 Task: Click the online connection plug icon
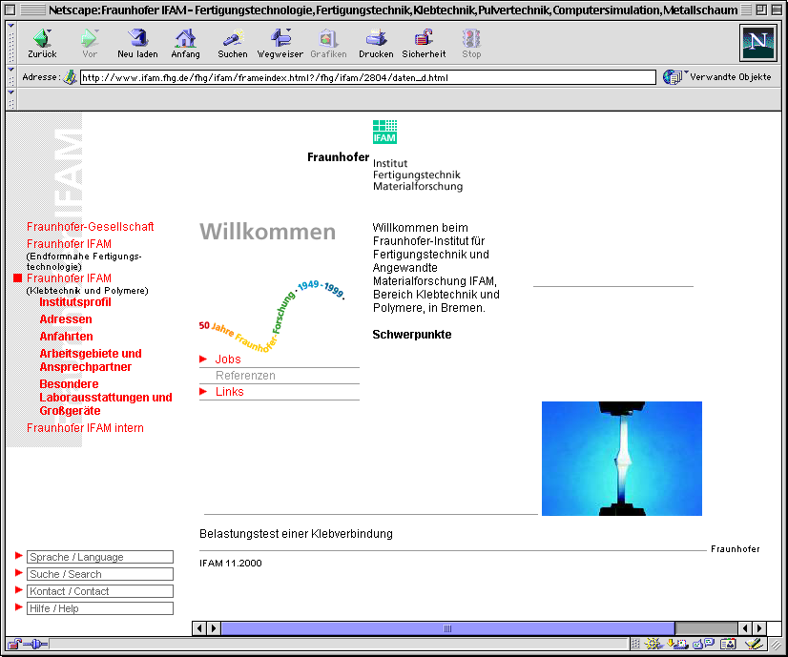(35, 644)
